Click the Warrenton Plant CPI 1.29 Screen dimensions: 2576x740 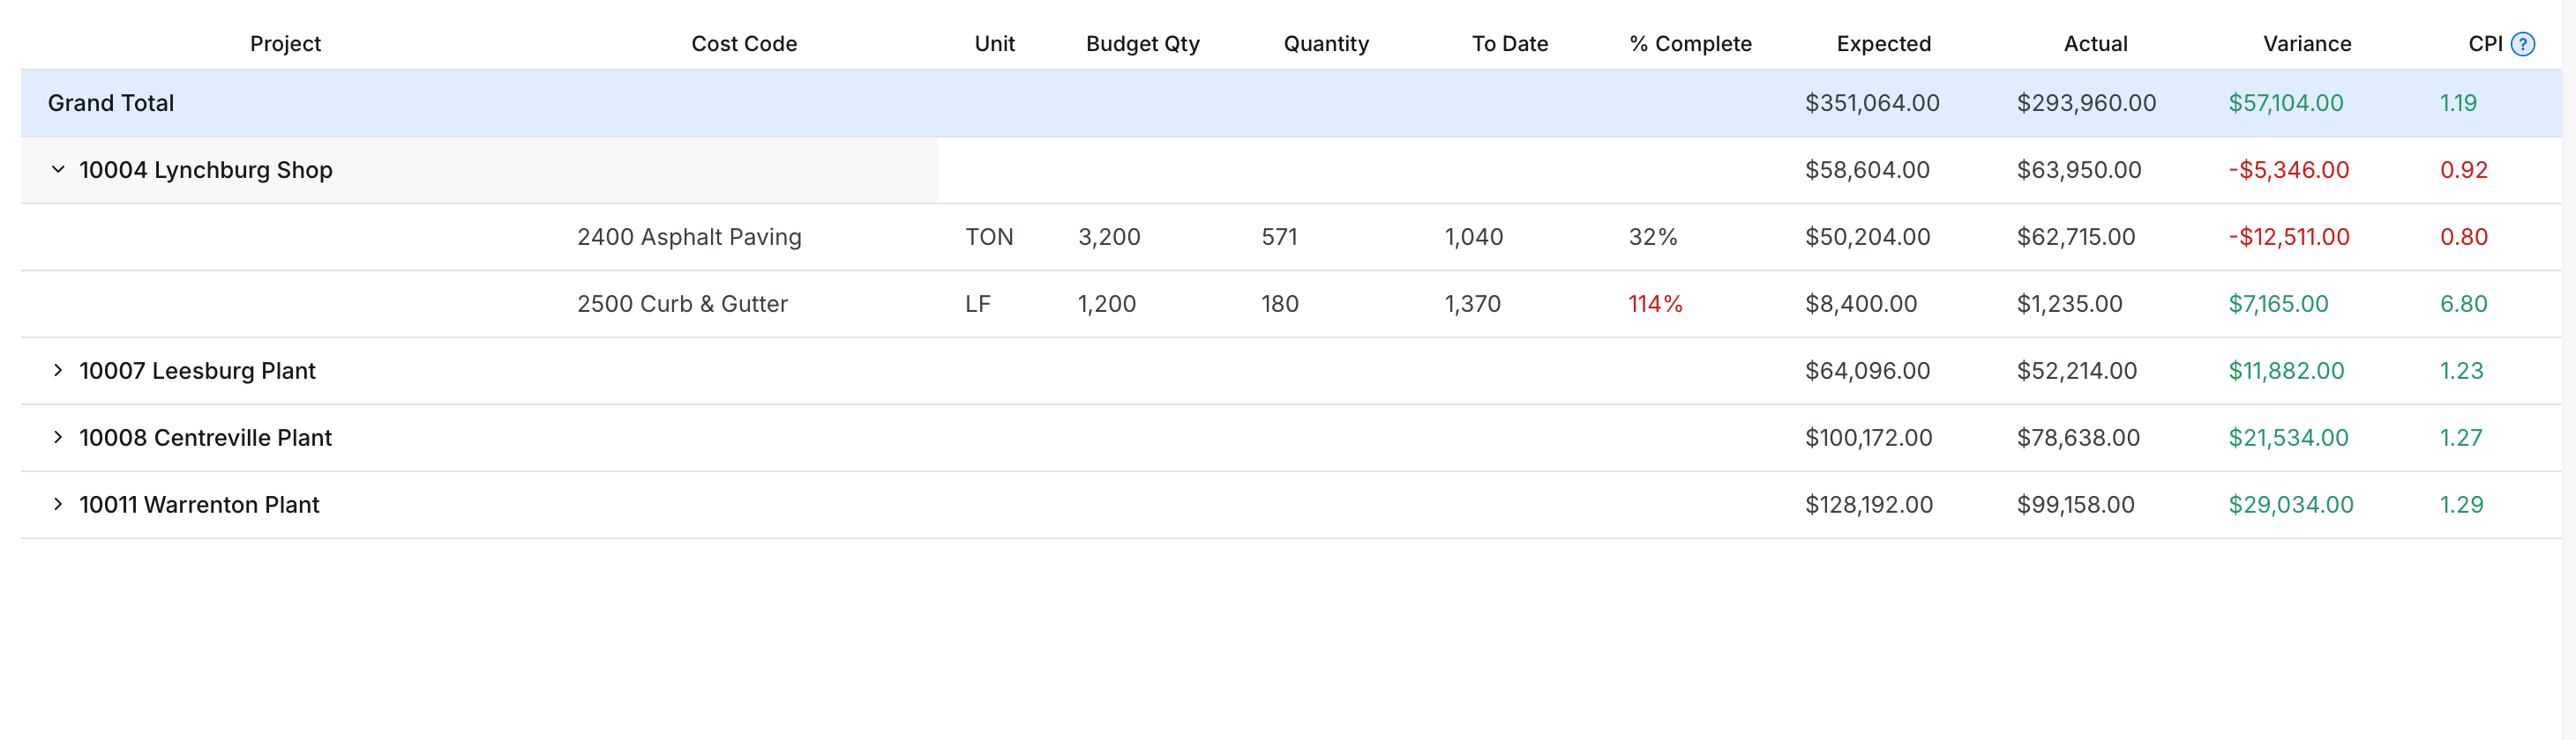point(2461,504)
